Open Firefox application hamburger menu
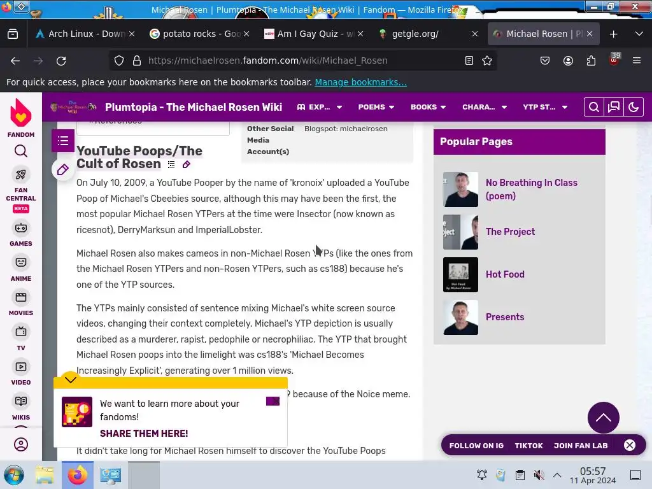 pyautogui.click(x=637, y=60)
